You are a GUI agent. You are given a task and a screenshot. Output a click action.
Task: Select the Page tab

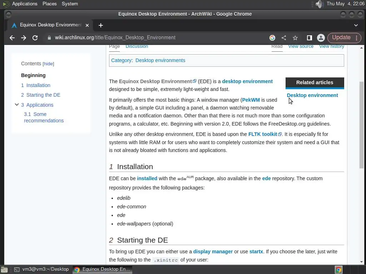pyautogui.click(x=114, y=46)
